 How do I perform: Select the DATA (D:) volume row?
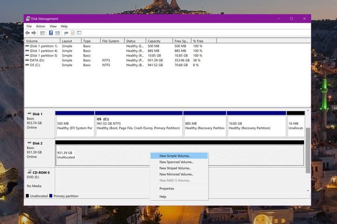[37, 60]
